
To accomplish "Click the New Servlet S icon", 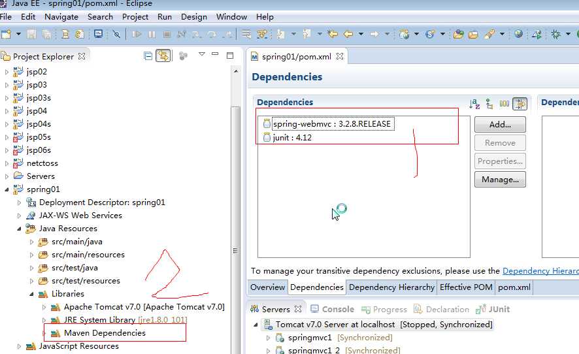I will [430, 35].
